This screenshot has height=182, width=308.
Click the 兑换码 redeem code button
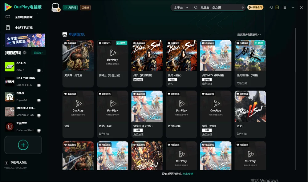pos(70,7)
